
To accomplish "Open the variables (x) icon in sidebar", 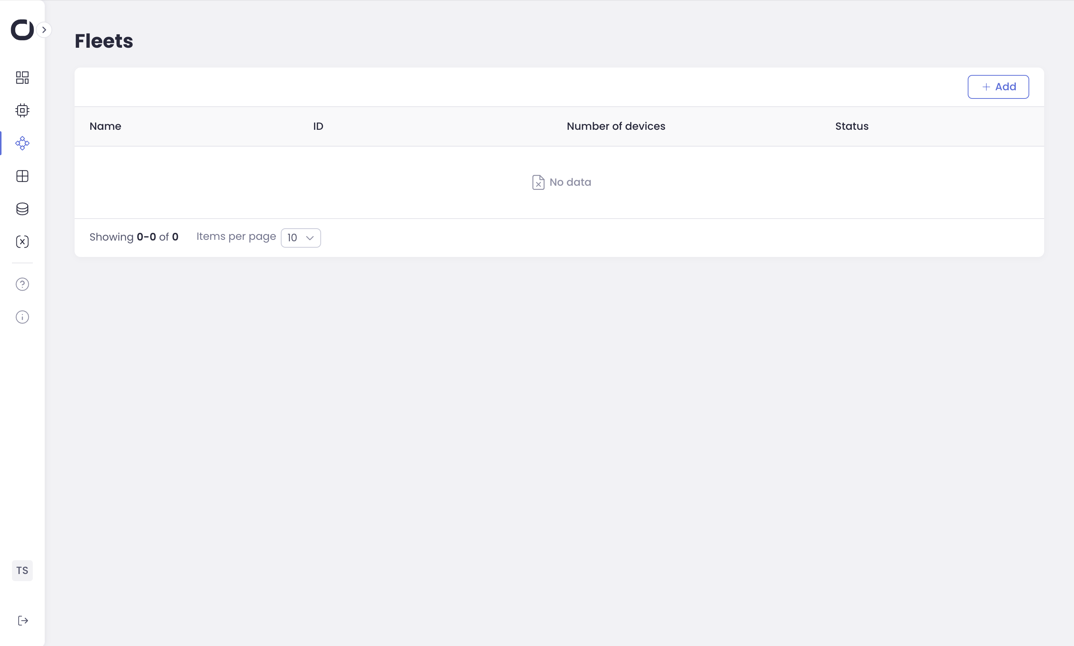I will tap(22, 242).
